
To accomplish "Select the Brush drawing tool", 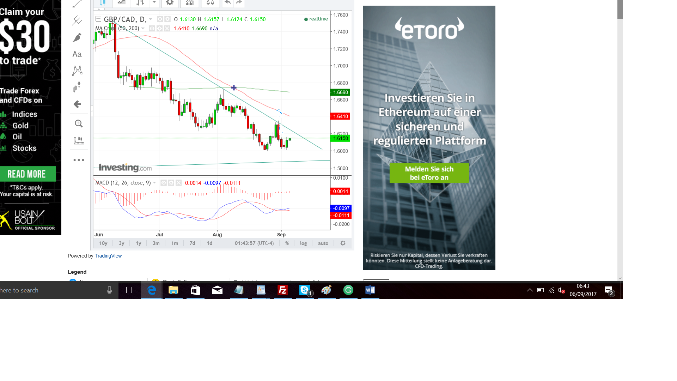I will (x=77, y=37).
